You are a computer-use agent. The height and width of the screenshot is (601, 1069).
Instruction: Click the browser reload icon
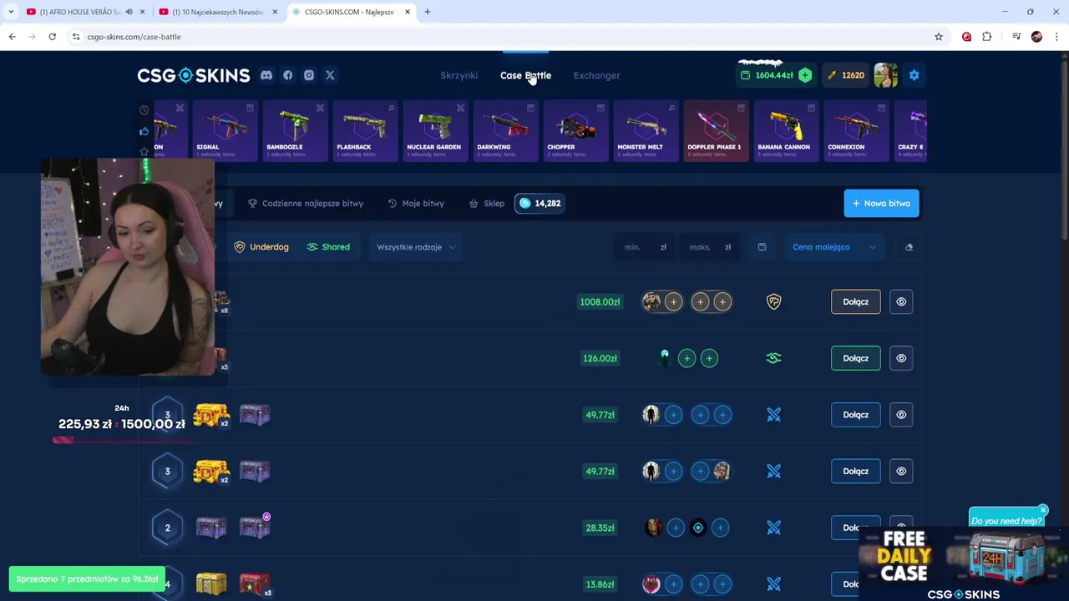pos(52,37)
